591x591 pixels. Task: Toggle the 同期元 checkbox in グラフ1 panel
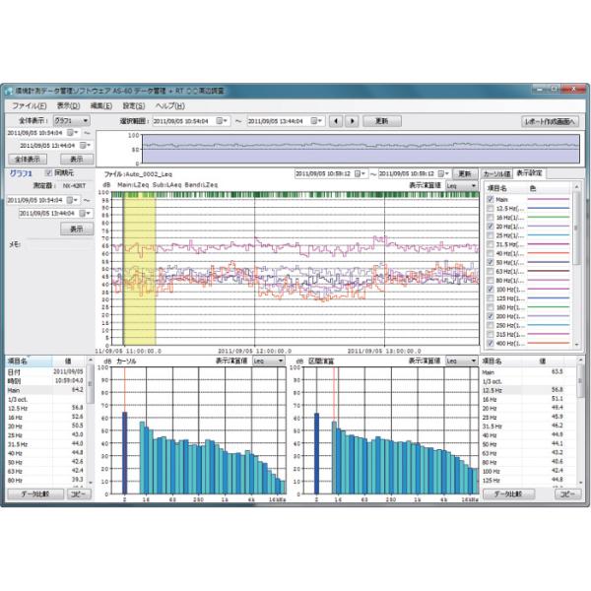point(48,172)
